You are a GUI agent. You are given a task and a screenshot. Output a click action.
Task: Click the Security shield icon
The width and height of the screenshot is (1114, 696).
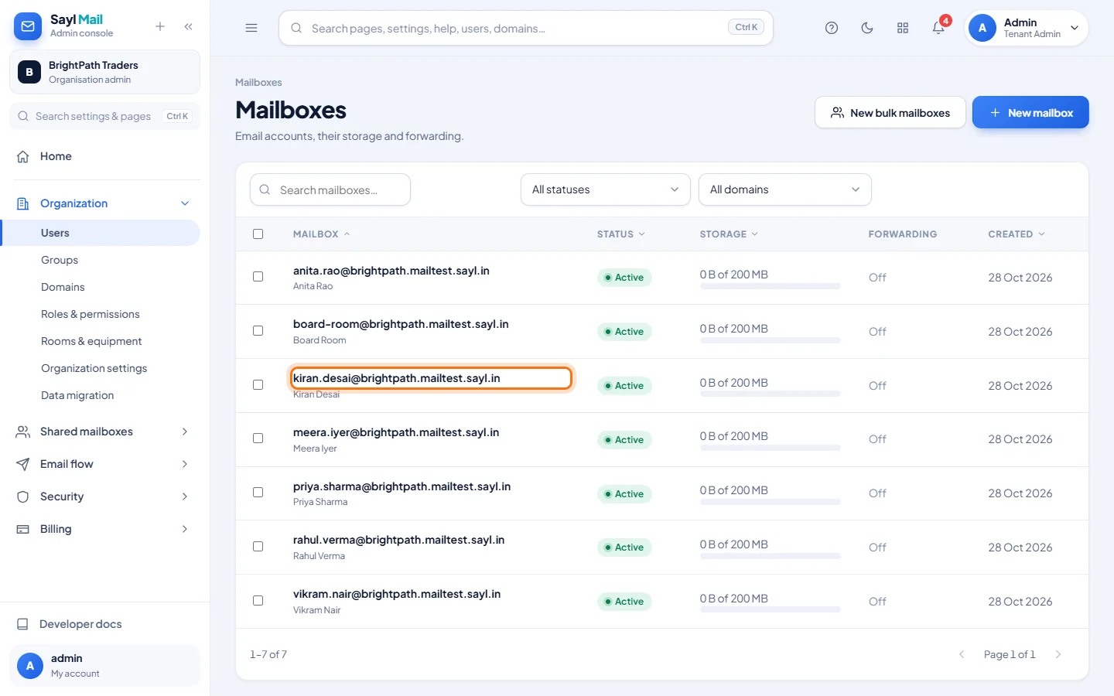pyautogui.click(x=23, y=496)
